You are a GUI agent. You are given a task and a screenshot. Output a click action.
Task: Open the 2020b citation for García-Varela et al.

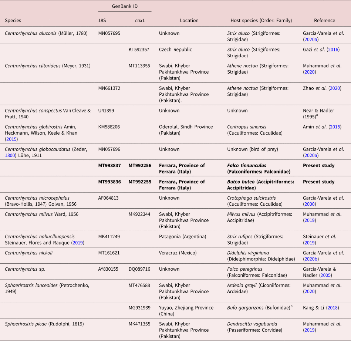click(x=311, y=259)
